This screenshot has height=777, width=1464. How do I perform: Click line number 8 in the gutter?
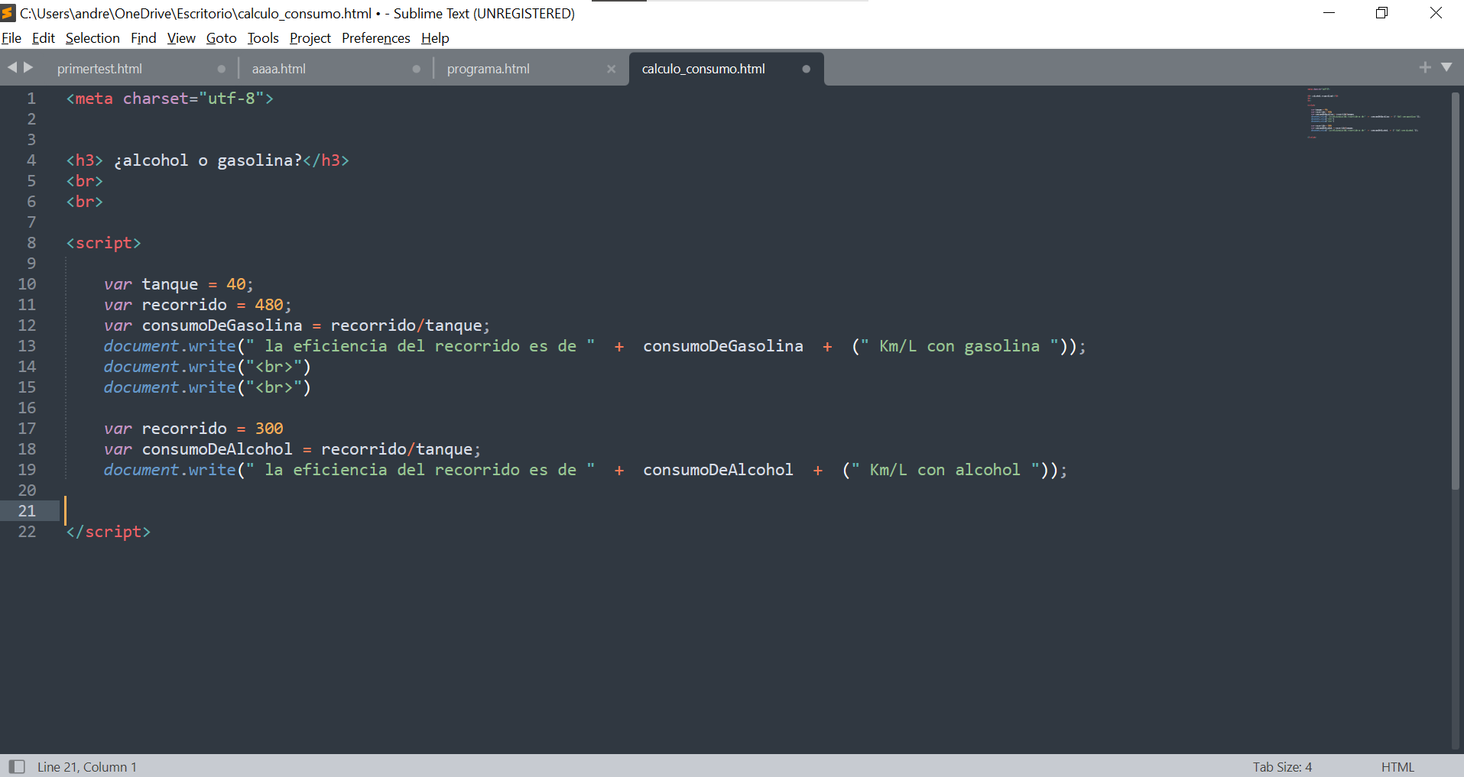point(31,243)
